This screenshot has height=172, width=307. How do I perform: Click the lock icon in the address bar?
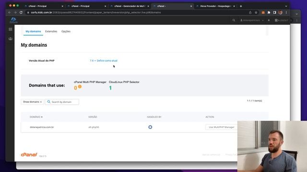click(x=28, y=12)
